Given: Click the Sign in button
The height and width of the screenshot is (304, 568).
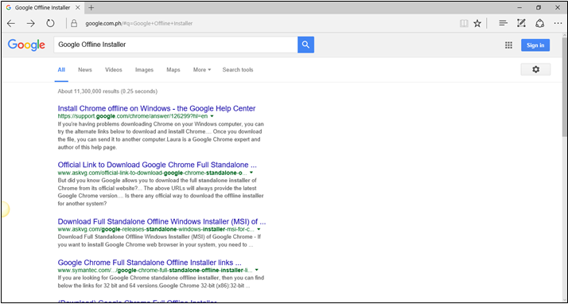Looking at the screenshot, I should (535, 45).
